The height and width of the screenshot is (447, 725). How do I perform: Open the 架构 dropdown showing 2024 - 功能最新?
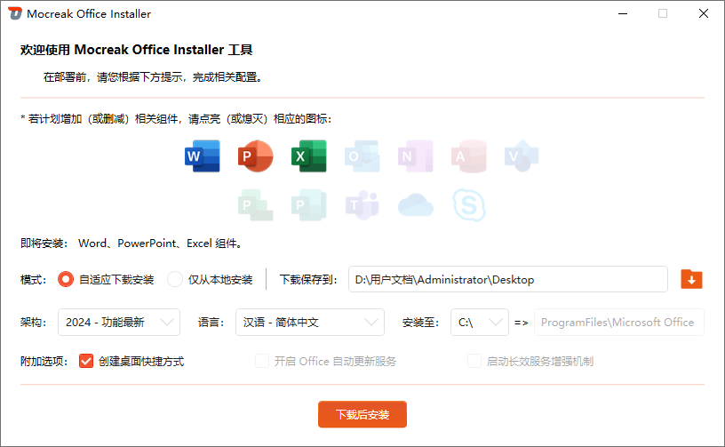point(119,323)
